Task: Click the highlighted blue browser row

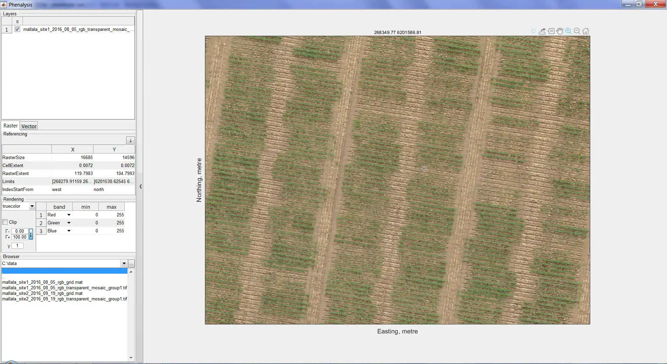Action: [x=65, y=271]
